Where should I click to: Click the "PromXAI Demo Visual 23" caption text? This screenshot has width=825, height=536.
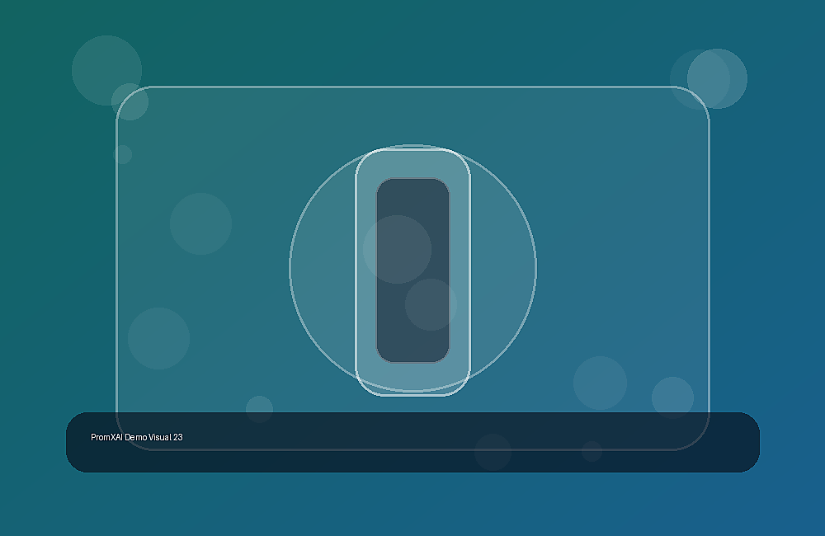(137, 437)
